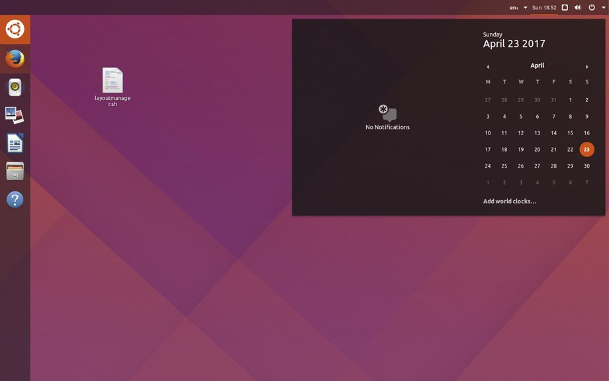The height and width of the screenshot is (381, 609).
Task: Click the 'en' input source indicator
Action: coord(514,8)
